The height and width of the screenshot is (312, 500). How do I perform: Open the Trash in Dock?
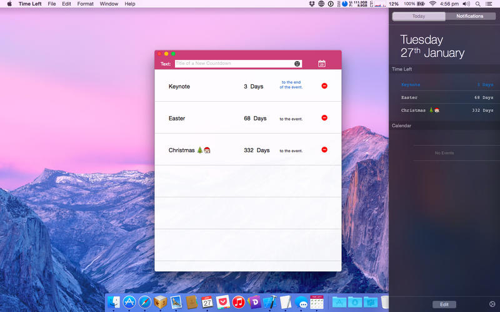[385, 302]
